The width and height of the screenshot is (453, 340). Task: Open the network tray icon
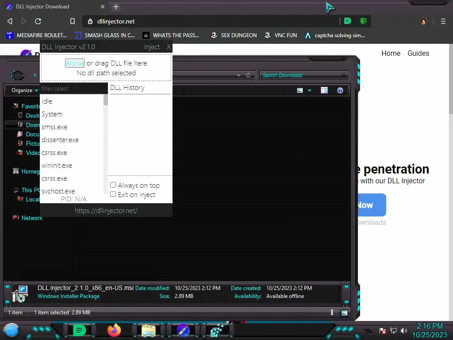tap(393, 330)
